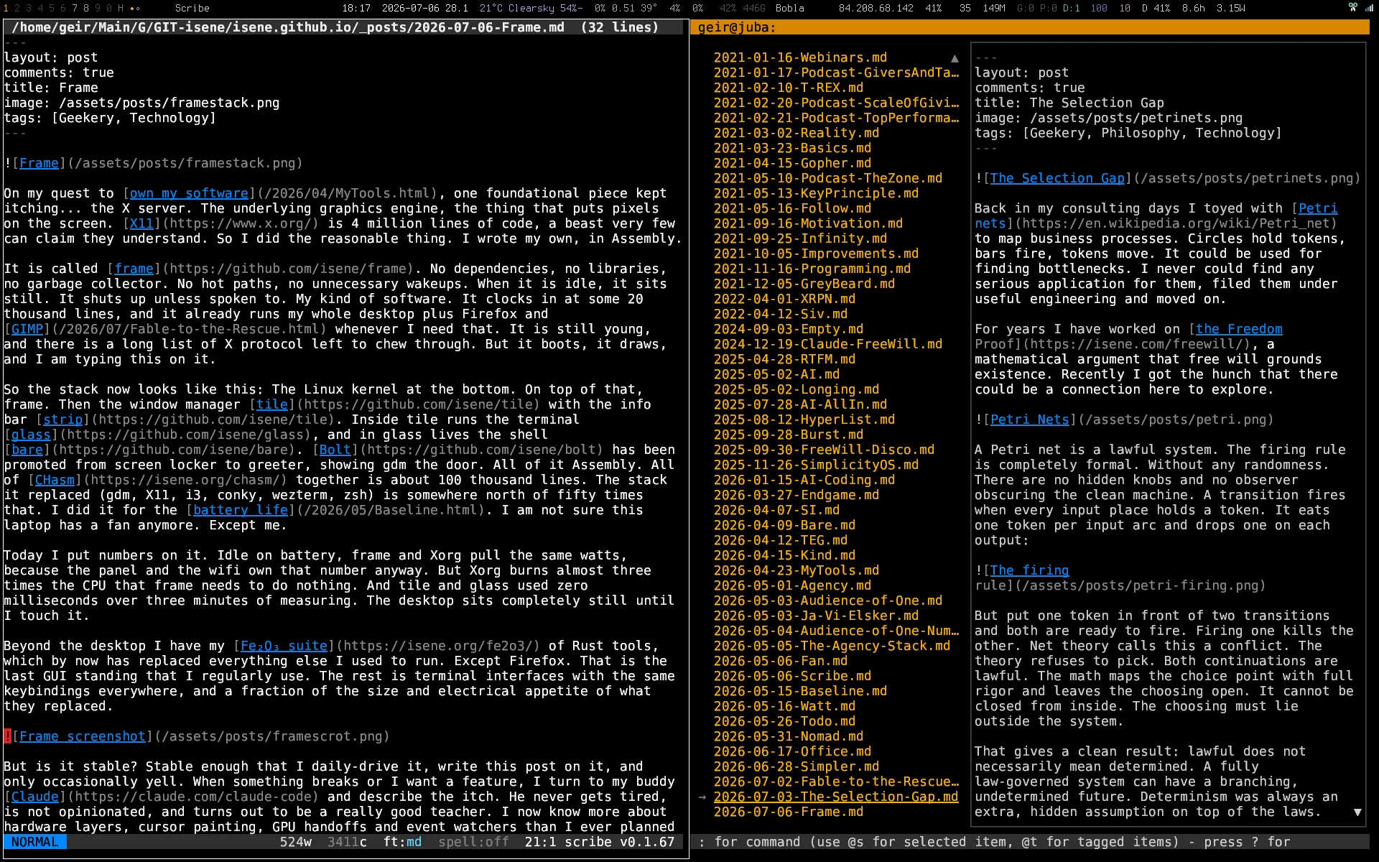This screenshot has width=1379, height=862.
Task: Click the 84.208.68.142 IP address
Action: click(876, 8)
